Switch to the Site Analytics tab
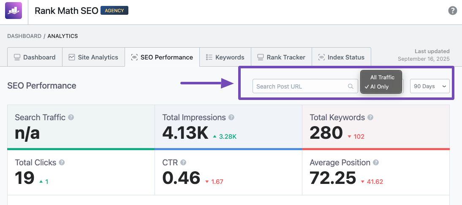The height and width of the screenshot is (205, 462). tap(93, 57)
